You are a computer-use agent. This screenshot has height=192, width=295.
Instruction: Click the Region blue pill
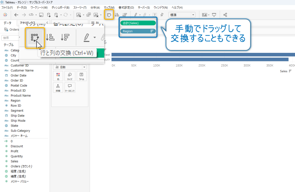pyautogui.click(x=138, y=31)
